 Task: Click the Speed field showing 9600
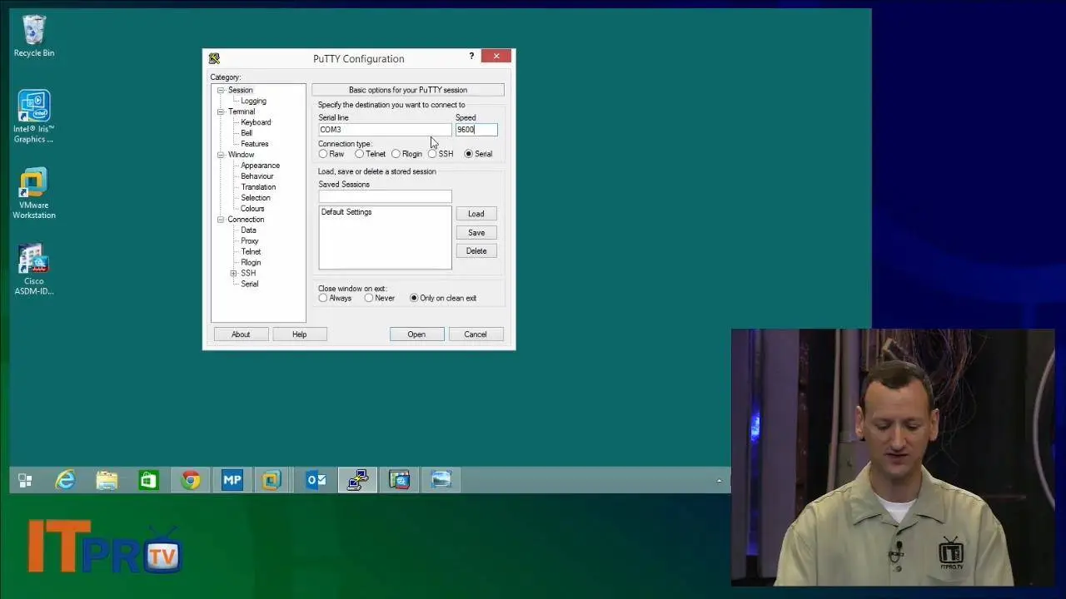(476, 130)
